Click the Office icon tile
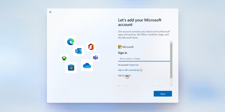This screenshot has width=225, height=112. tap(91, 47)
